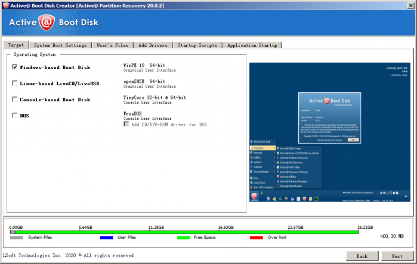Click the green free space usage bar

pos(187,232)
